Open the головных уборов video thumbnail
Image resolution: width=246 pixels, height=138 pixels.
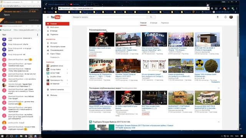[181, 39]
